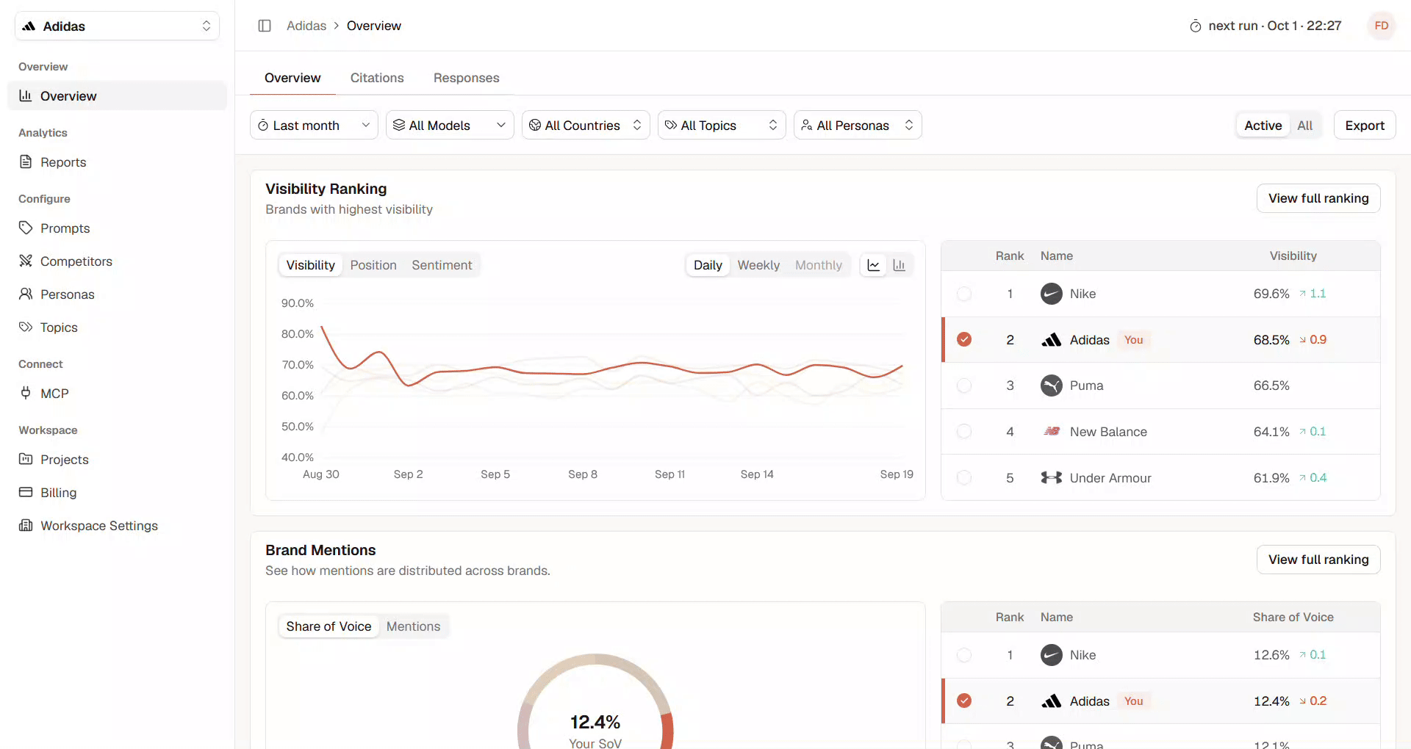The width and height of the screenshot is (1411, 749).
Task: Click the Billing card icon
Action: 26,492
